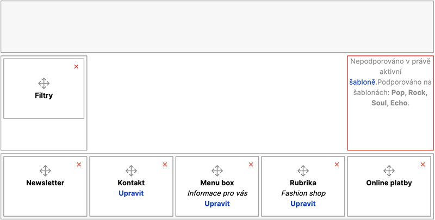The width and height of the screenshot is (435, 220).
Task: Select the Online platby block title
Action: point(389,183)
